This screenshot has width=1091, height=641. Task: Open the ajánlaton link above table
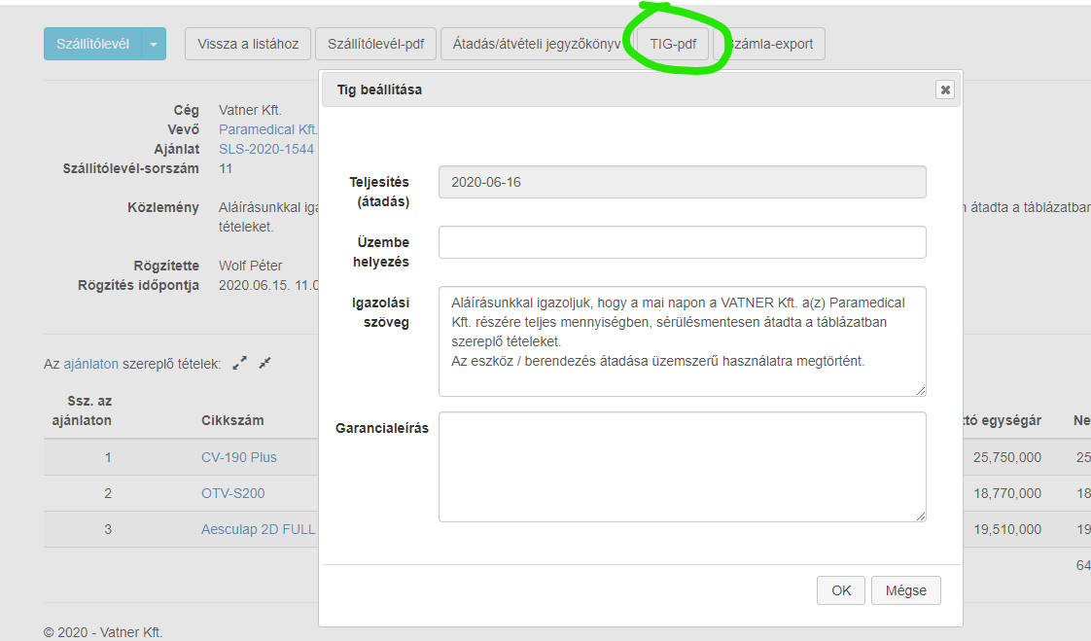pos(90,364)
